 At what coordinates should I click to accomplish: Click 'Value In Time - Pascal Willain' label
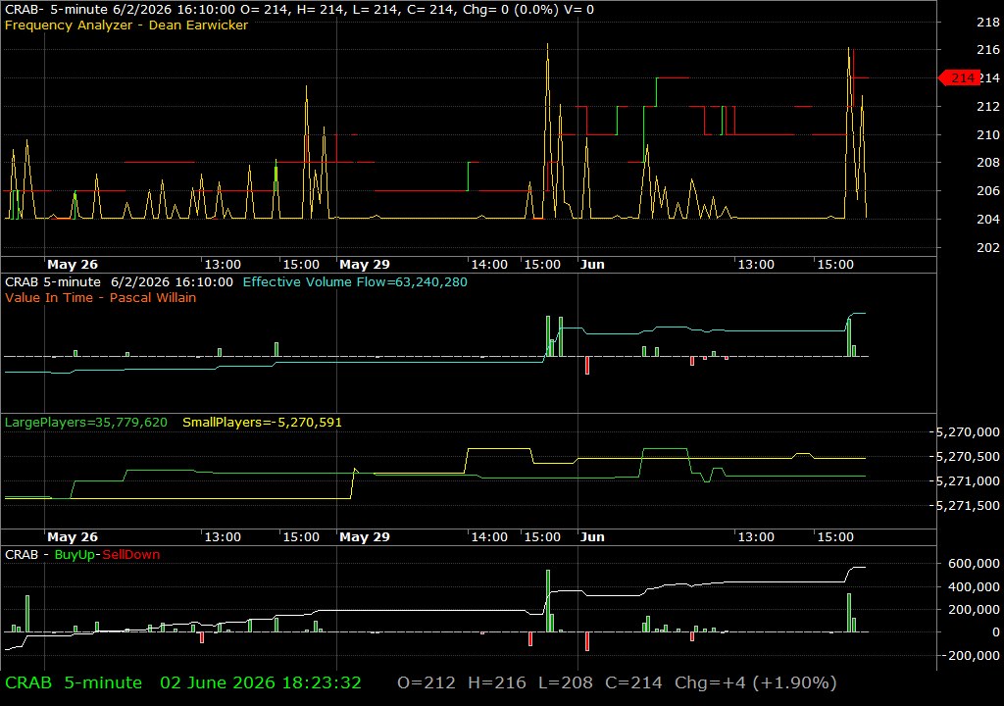pos(101,297)
